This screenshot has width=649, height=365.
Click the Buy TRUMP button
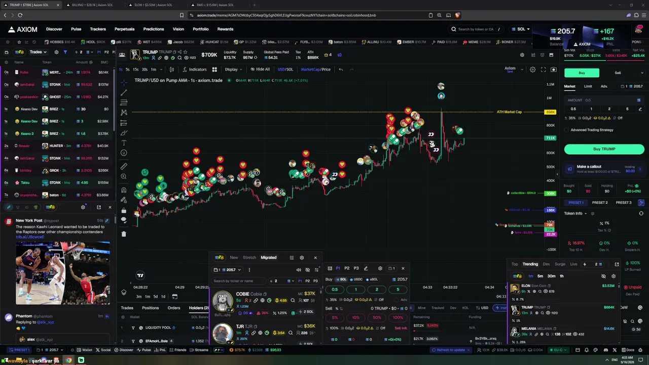point(604,149)
